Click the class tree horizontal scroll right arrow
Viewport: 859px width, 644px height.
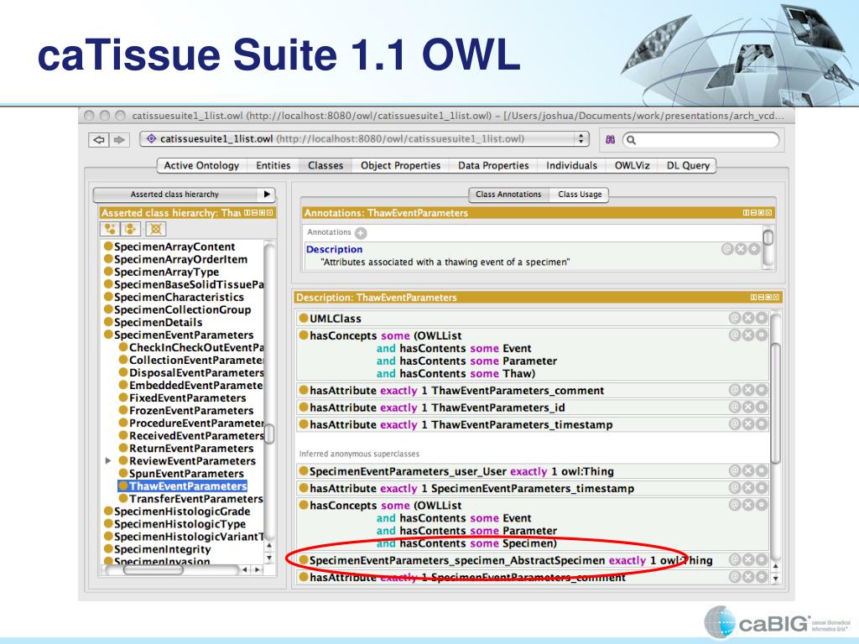258,570
